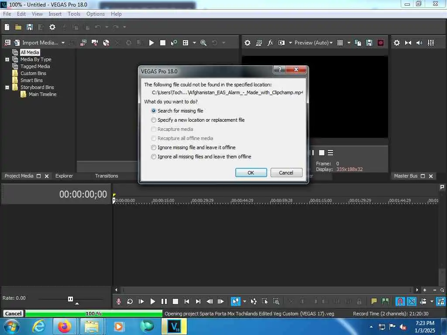Toggle Enable Snapping magnet icon

pos(400,301)
